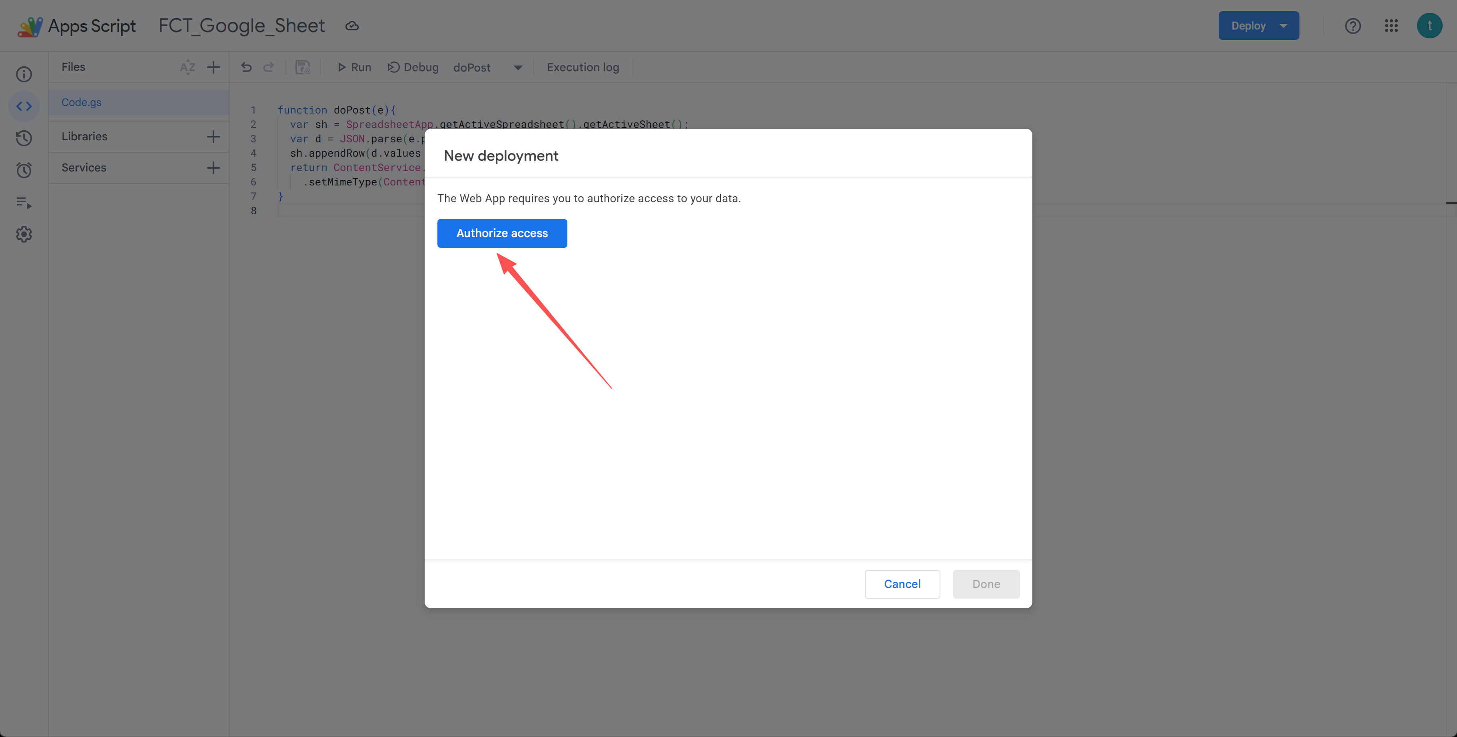Open the Executions sidebar icon
Screen dimensions: 1457x737
(x=24, y=202)
